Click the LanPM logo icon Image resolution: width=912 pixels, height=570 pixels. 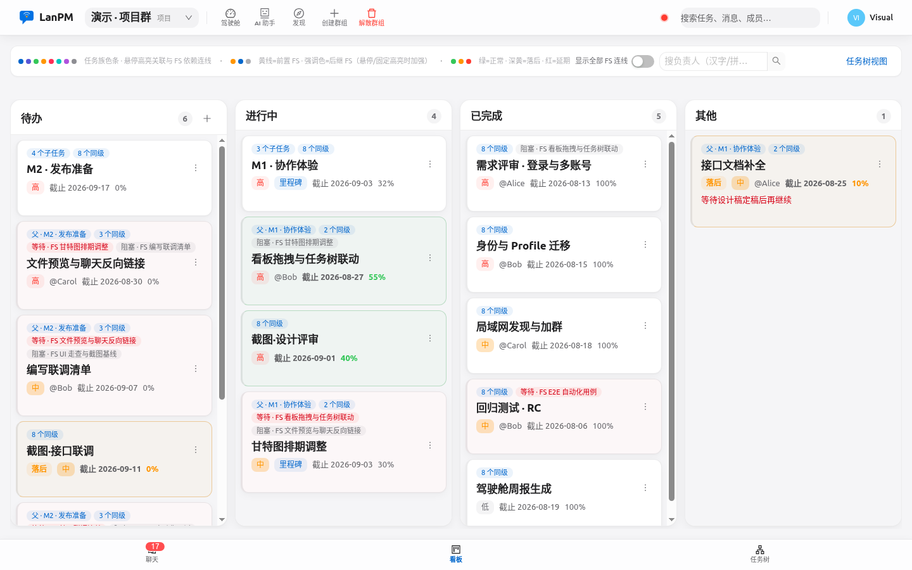pyautogui.click(x=26, y=17)
